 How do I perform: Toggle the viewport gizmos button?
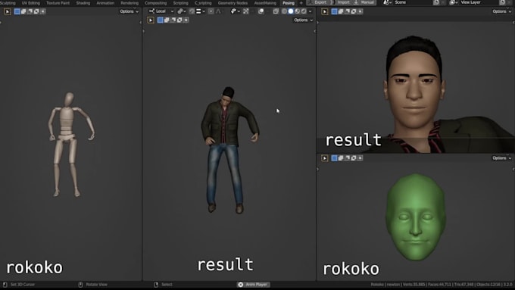pos(245,11)
